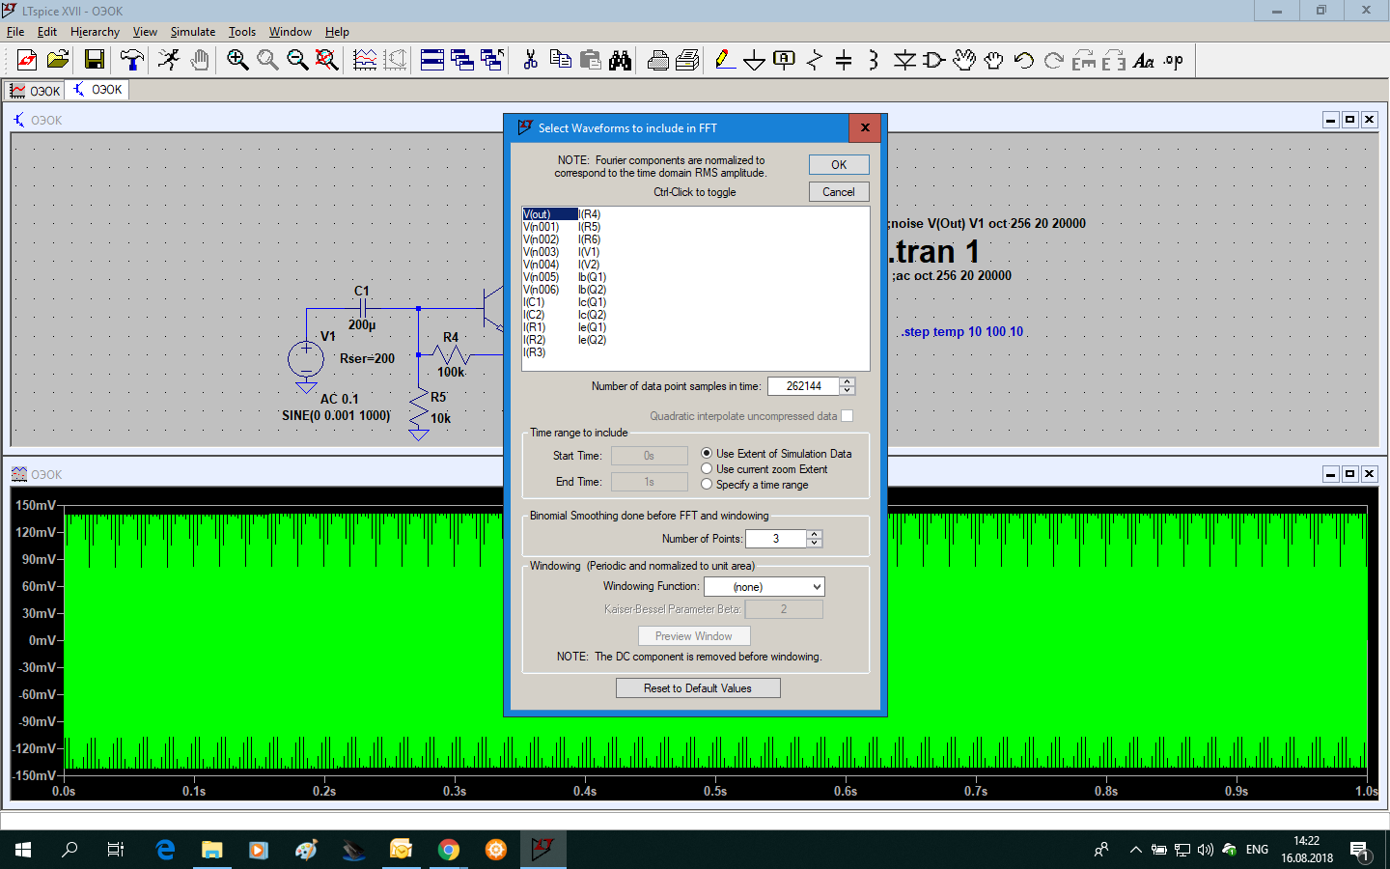Select V(n003) in waveform list
Screen dimensions: 1390x869
click(x=542, y=252)
